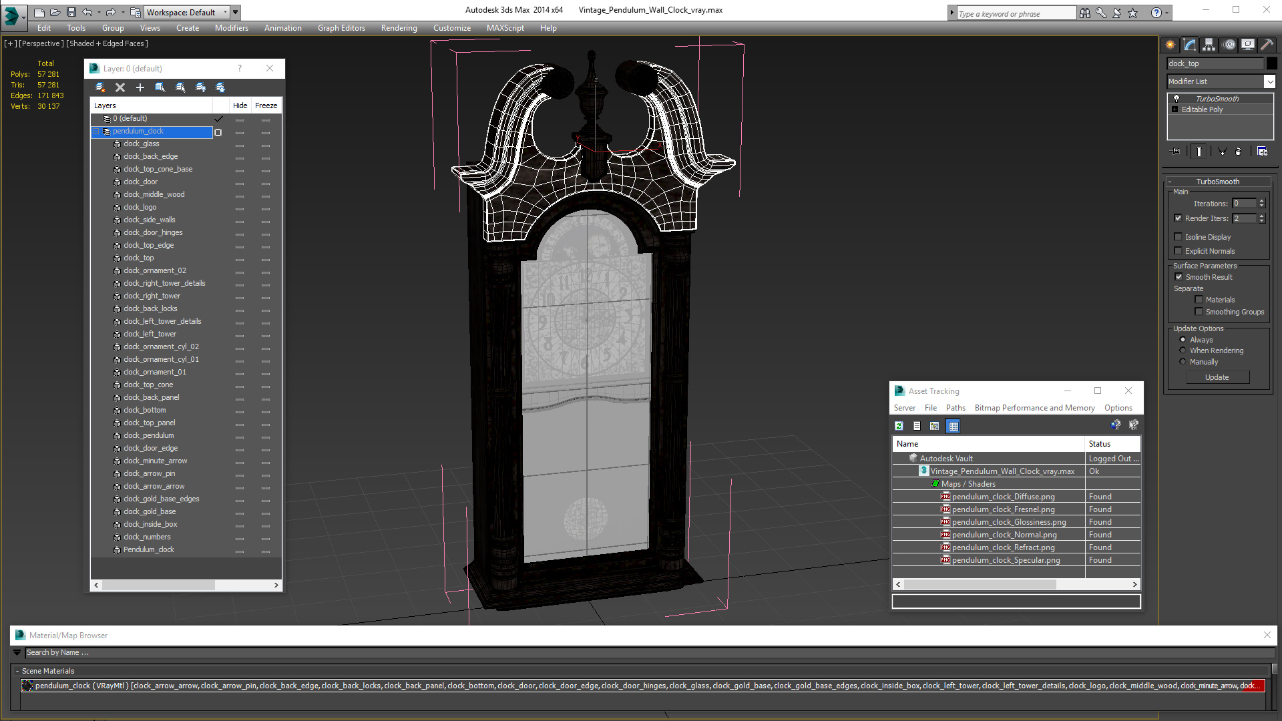Viewport: 1282px width, 721px height.
Task: Collapse the pendulum_clock layer tree
Action: pyautogui.click(x=95, y=132)
